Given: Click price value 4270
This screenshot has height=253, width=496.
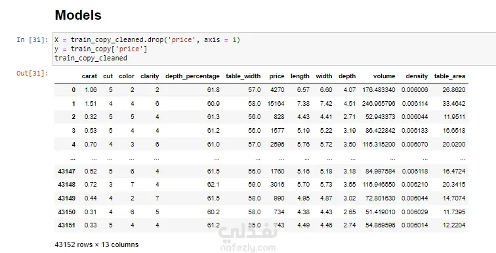Looking at the screenshot, I should [278, 90].
